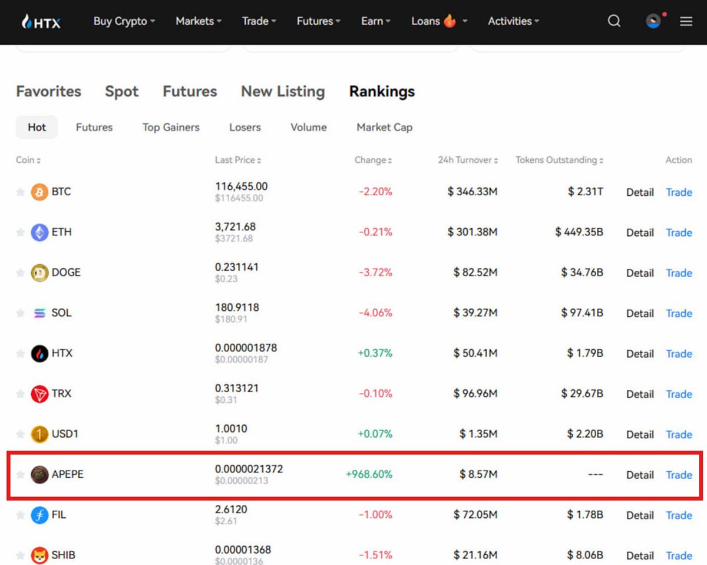Switch to the New Listing tab
Viewport: 707px width, 565px height.
pos(283,92)
